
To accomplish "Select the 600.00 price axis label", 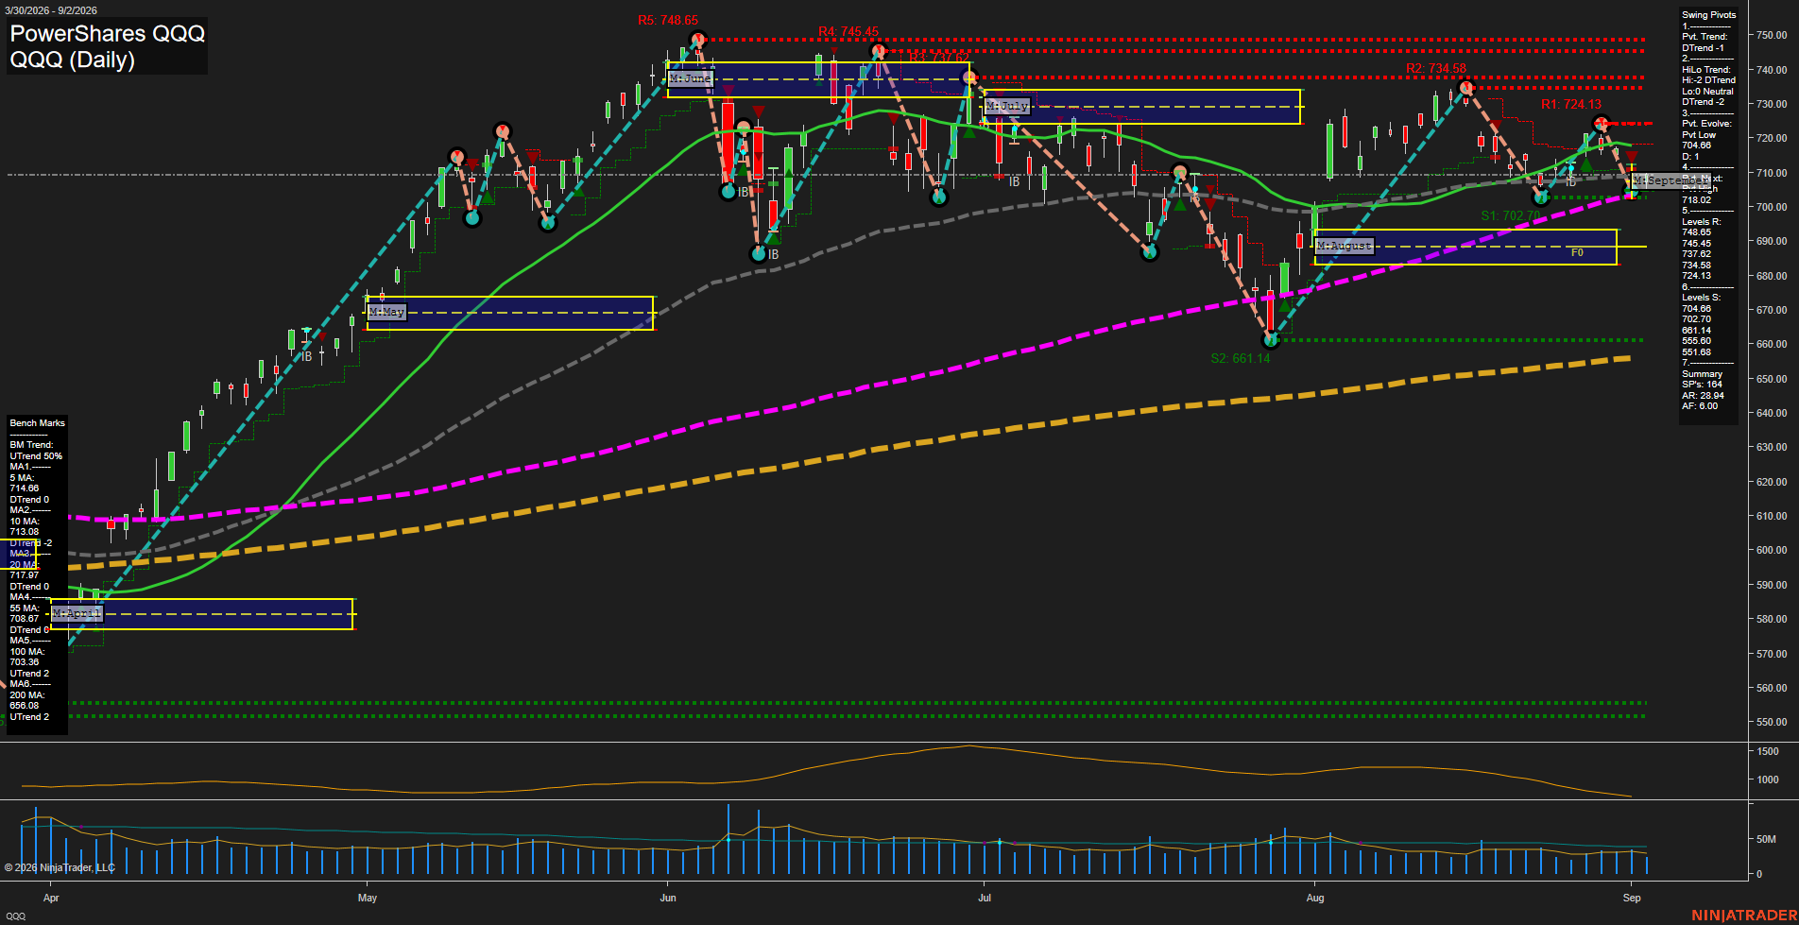I will [1772, 551].
